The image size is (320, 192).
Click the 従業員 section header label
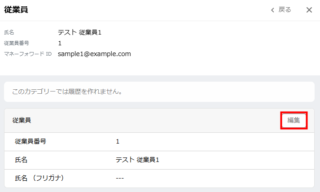22,120
